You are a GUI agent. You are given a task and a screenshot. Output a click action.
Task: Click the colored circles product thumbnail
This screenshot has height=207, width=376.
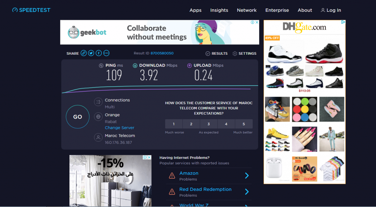click(304, 109)
